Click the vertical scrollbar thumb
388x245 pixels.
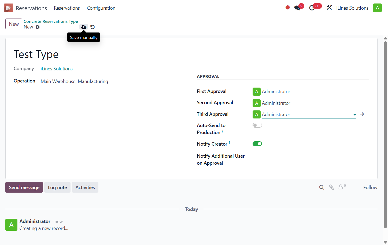click(385, 134)
